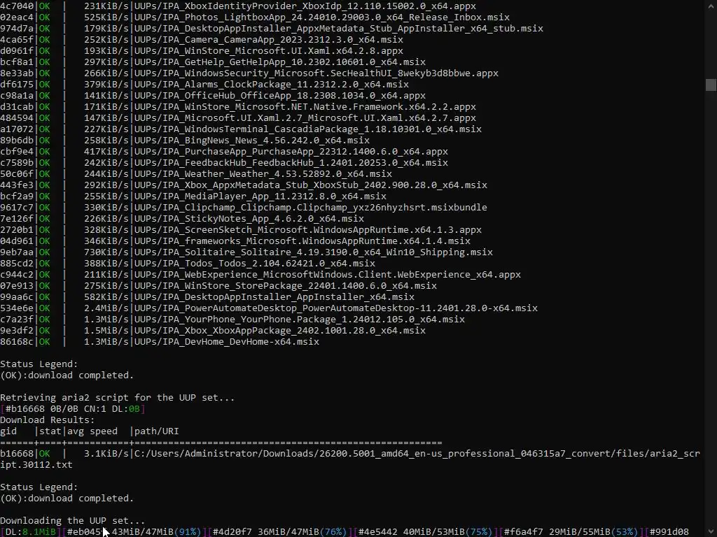
Task: Click the DesktopAppInstaller stub msix path
Action: pyautogui.click(x=339, y=28)
